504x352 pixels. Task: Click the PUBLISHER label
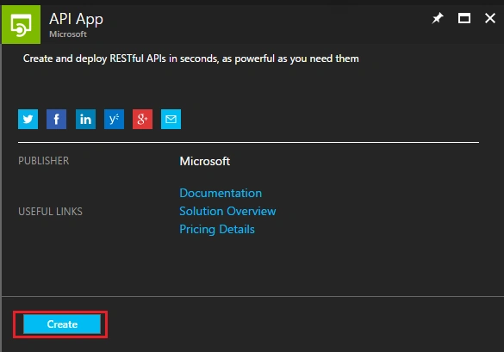[x=43, y=161]
